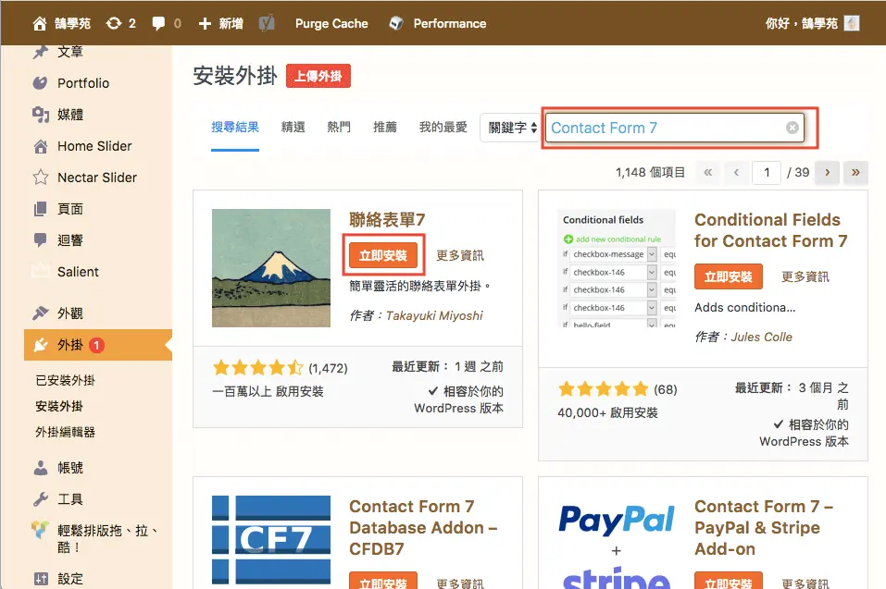886x589 pixels.
Task: Open the 工具 wrench icon in sidebar
Action: [40, 499]
